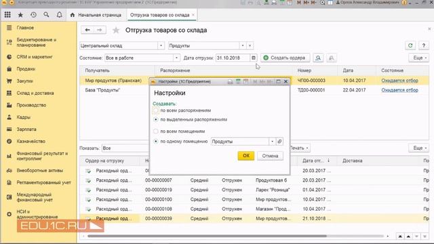Image resolution: width=434 pixels, height=244 pixels.
Task: Open Регламентированный учет section
Action: 43,182
